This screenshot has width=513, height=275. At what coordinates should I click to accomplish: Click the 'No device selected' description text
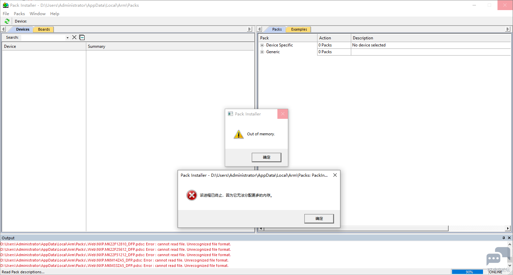point(369,45)
